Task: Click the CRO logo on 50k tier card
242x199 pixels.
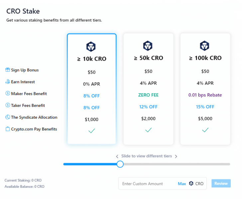Action: coord(148,46)
